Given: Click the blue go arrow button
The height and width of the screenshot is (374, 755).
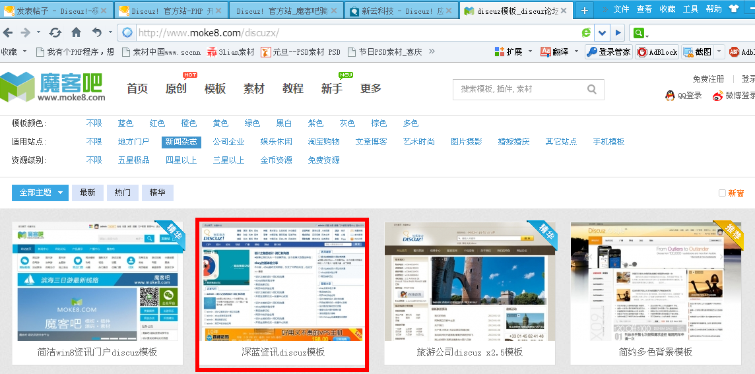Looking at the screenshot, I should pos(618,33).
